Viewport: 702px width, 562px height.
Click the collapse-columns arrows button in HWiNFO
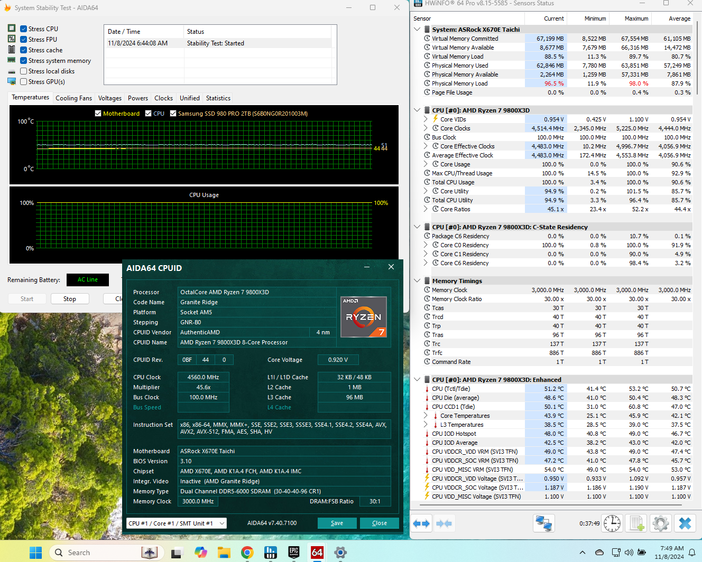[444, 523]
